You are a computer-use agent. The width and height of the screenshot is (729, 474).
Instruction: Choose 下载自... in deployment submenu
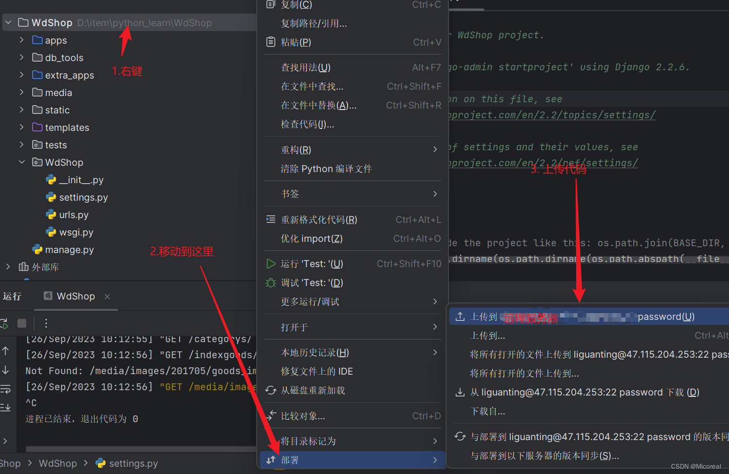589,411
